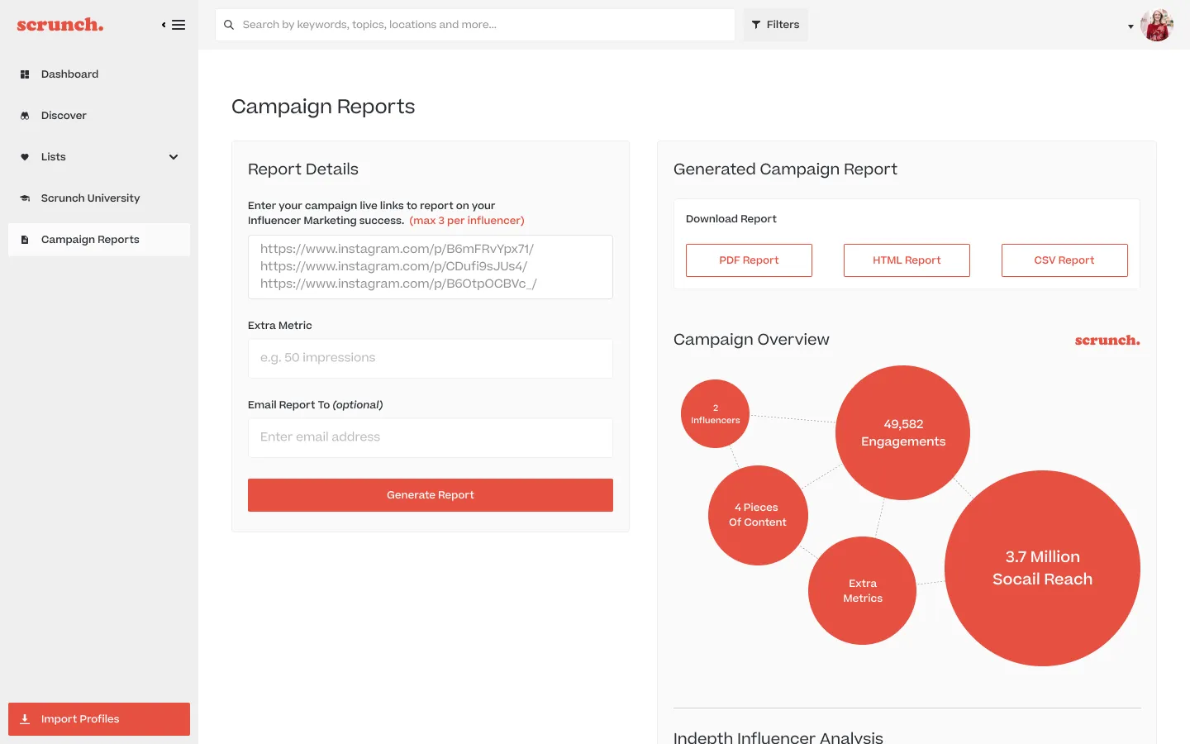This screenshot has width=1190, height=744.
Task: Go to Discover in the sidebar
Action: 99,116
